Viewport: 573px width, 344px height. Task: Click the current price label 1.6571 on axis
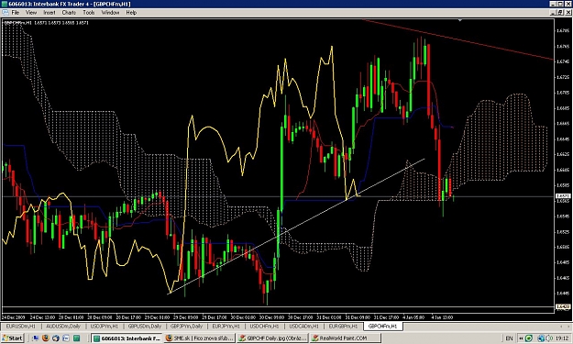[x=562, y=196]
